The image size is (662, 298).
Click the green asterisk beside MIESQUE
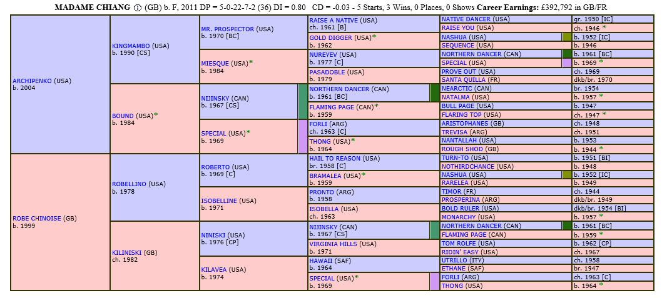(x=250, y=62)
